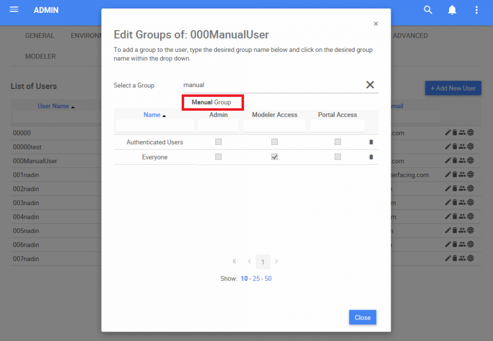Image resolution: width=493 pixels, height=341 pixels.
Task: Toggle Portal Access for Authenticated Users
Action: (x=338, y=142)
